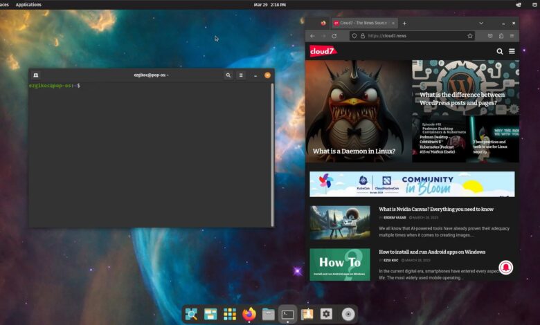540x325 pixels.
Task: Click the disc icon in the dock
Action: [x=348, y=314]
